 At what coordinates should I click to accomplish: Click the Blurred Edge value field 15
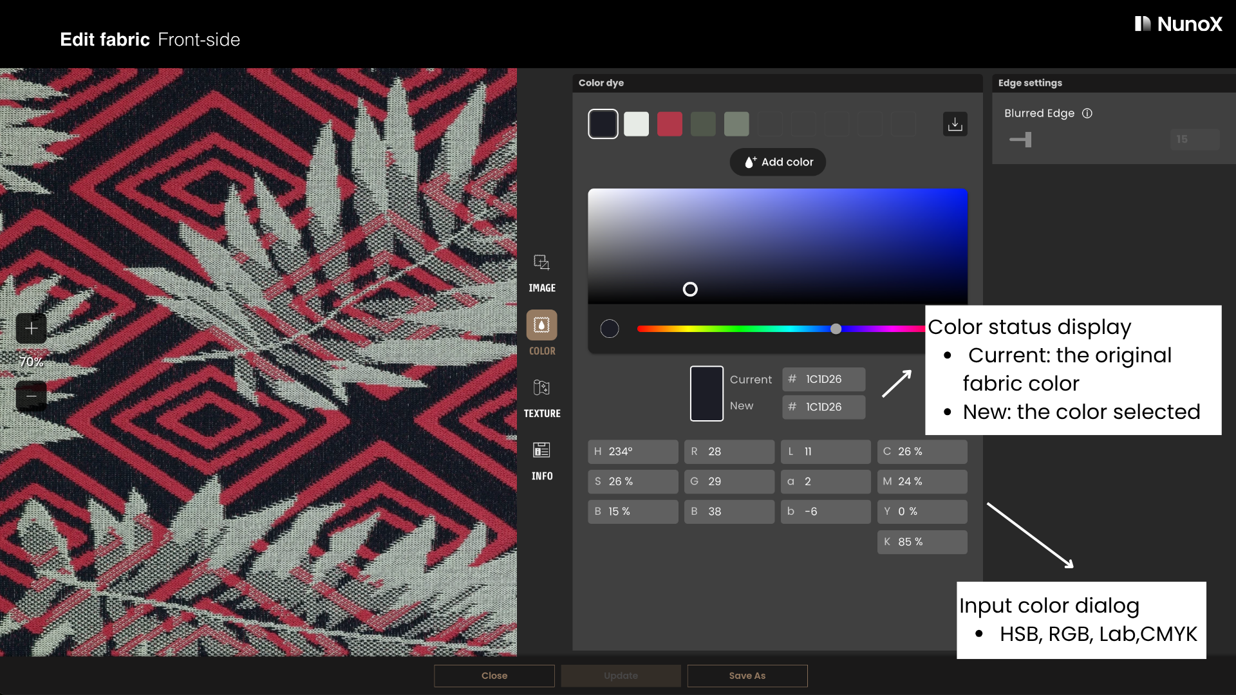point(1195,140)
